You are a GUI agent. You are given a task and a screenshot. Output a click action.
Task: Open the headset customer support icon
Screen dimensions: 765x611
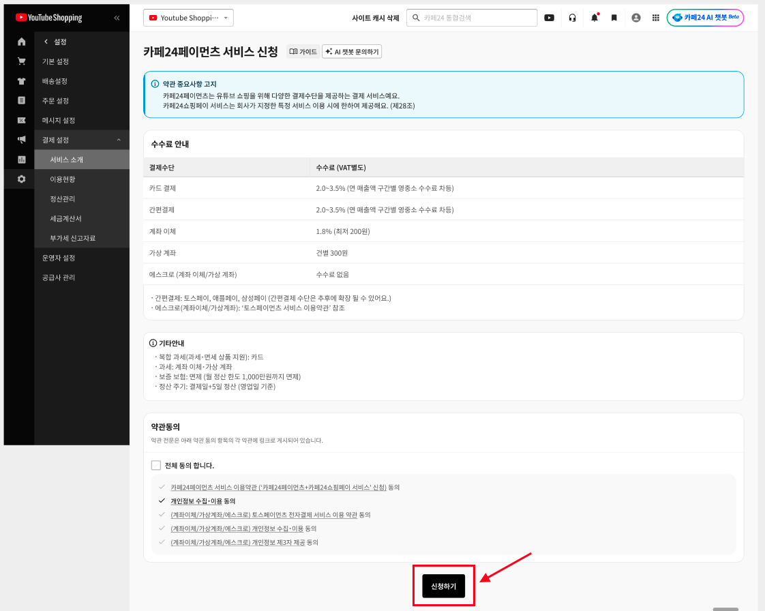coord(572,18)
